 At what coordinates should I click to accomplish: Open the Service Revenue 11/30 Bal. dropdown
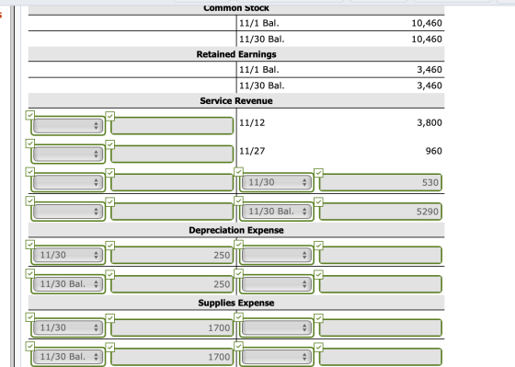[277, 212]
